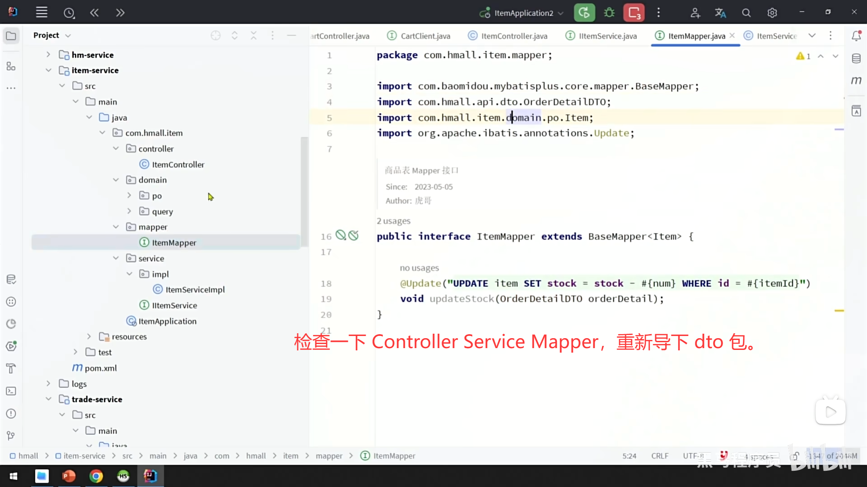Viewport: 867px width, 487px height.
Task: Switch to the CartClient.java tab
Action: (x=425, y=36)
